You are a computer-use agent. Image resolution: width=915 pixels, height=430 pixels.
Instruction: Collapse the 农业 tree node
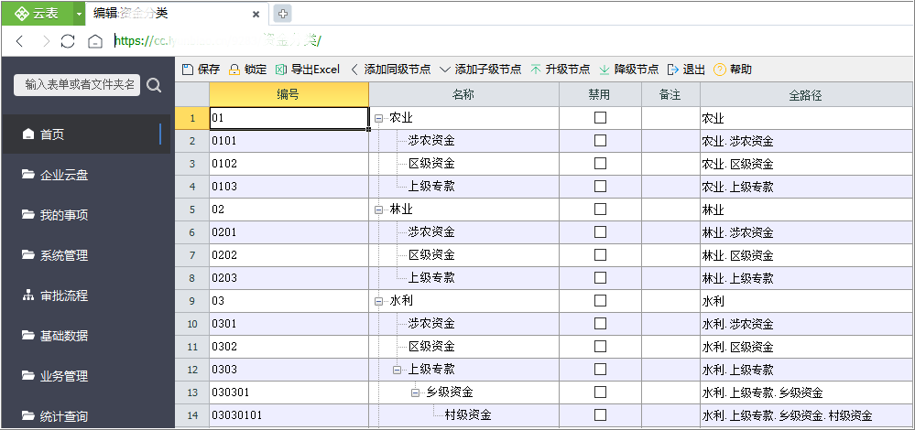378,118
